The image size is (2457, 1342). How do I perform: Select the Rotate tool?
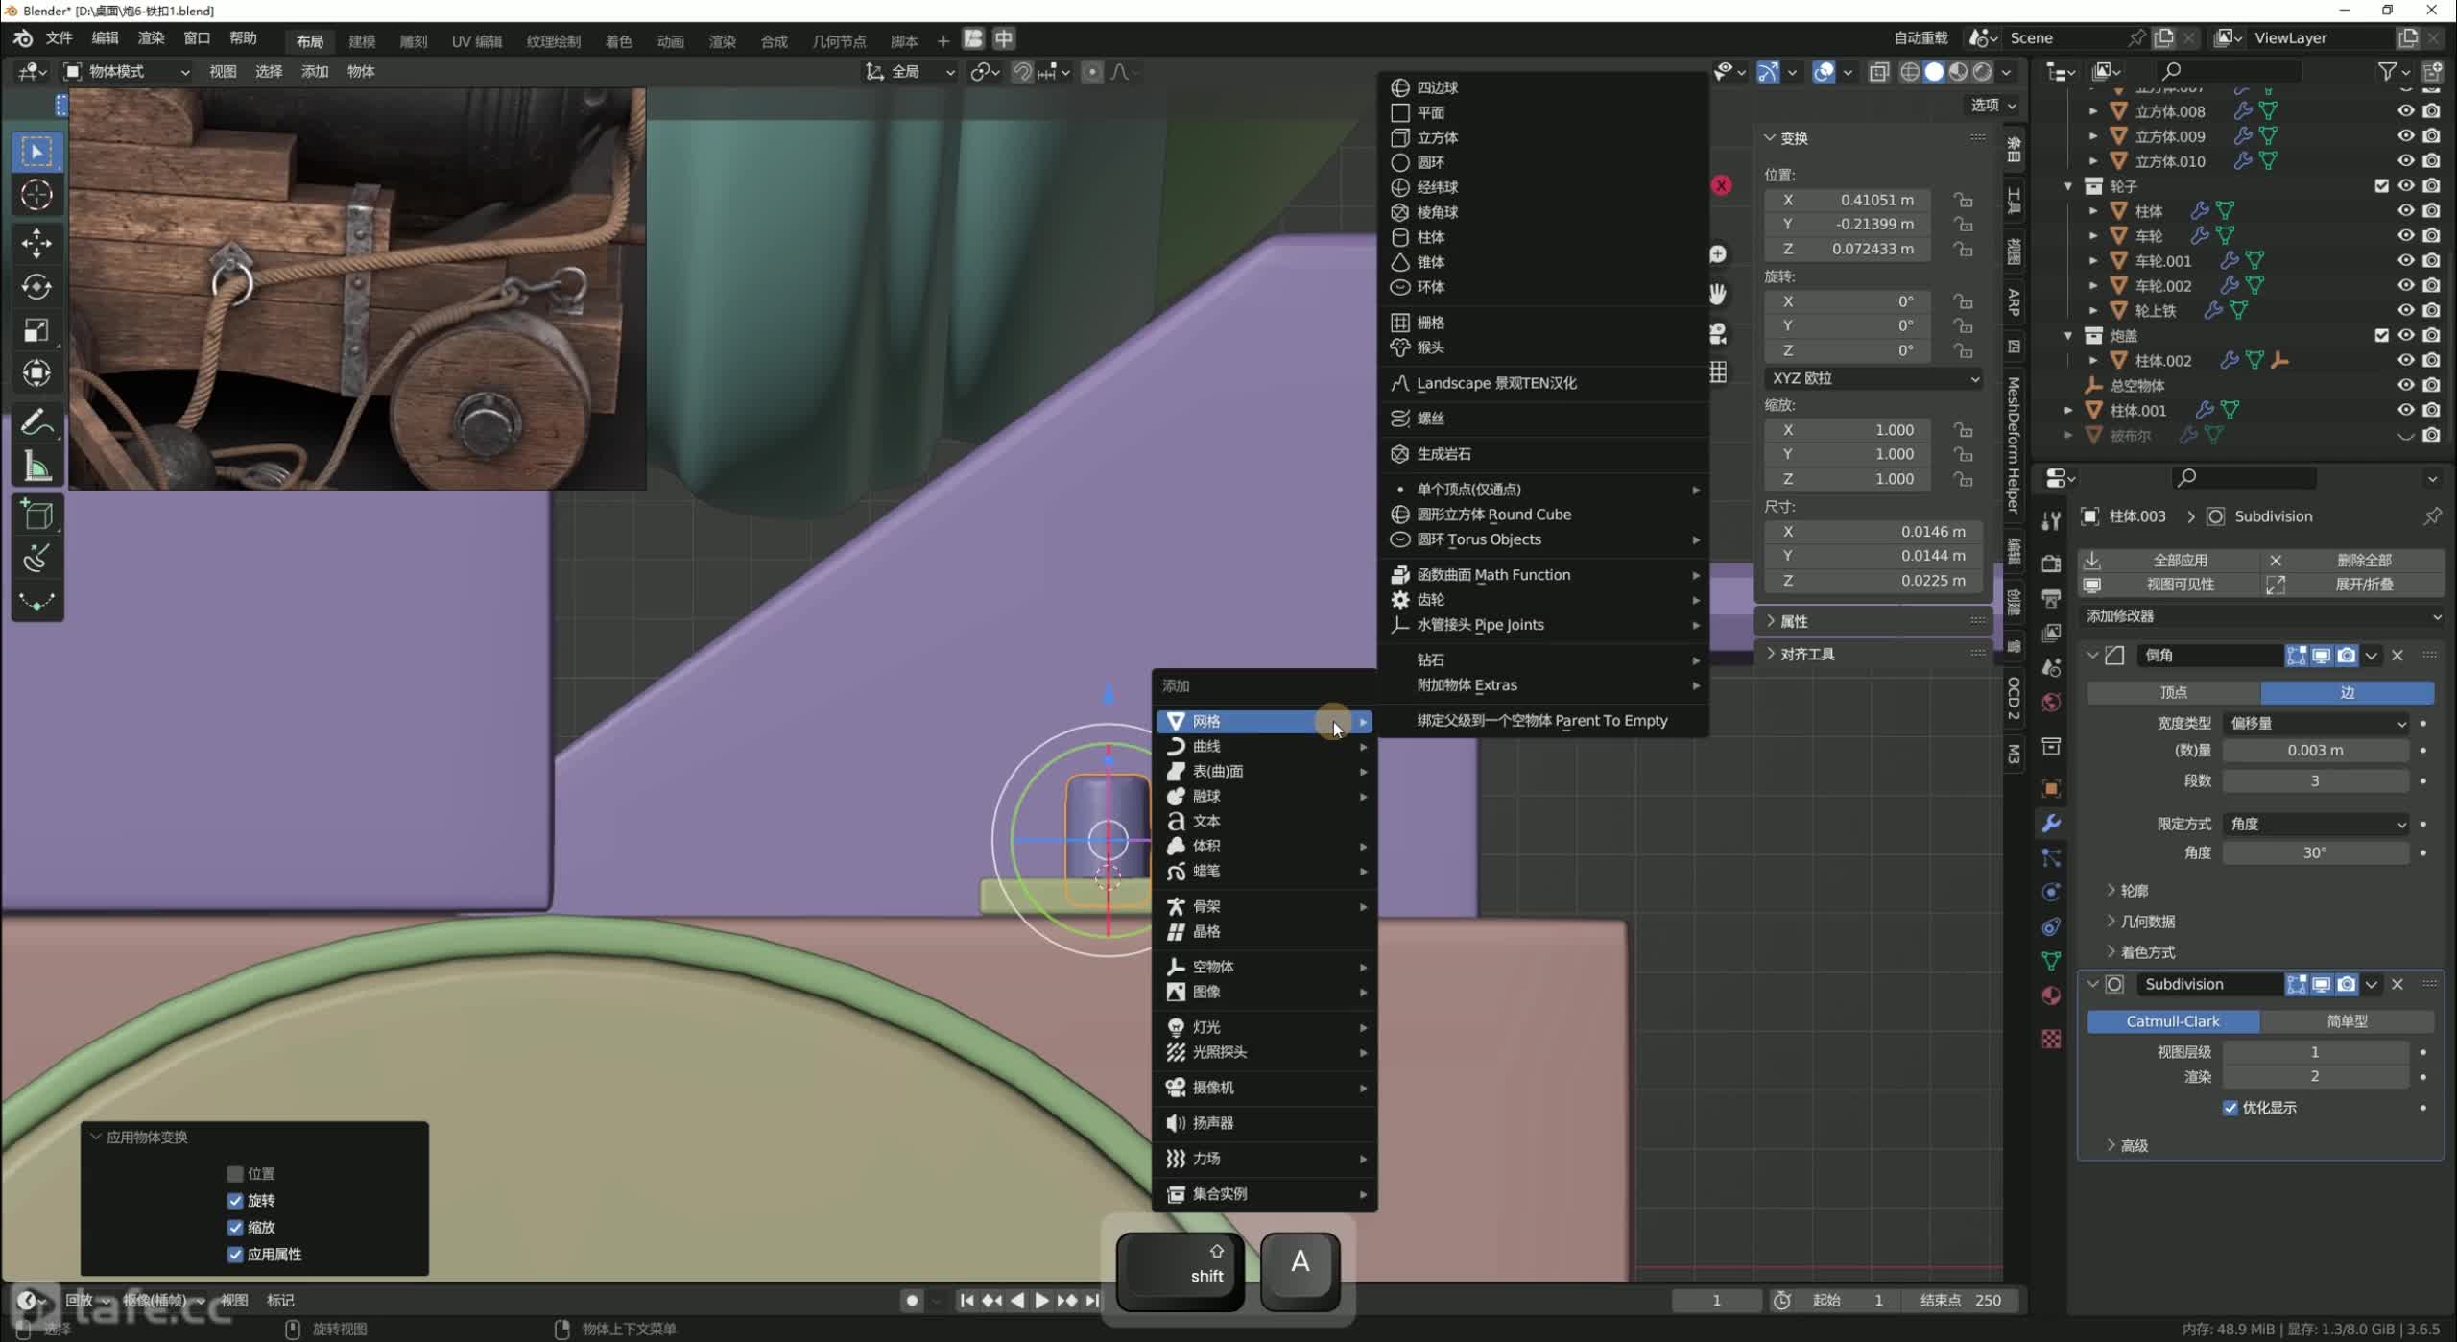pos(36,287)
